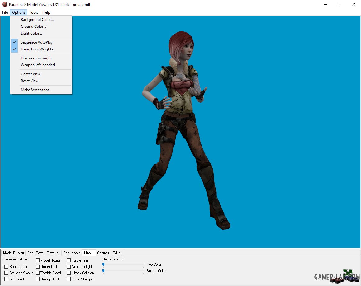Select the Misc tab
Viewport: 361px width, 286px height.
(88, 252)
